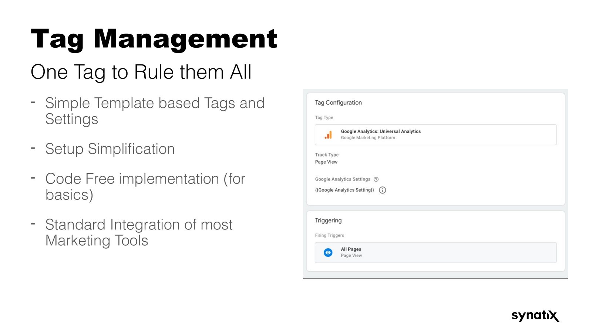
Task: Click the Setup Simplification bullet point
Action: click(x=110, y=149)
